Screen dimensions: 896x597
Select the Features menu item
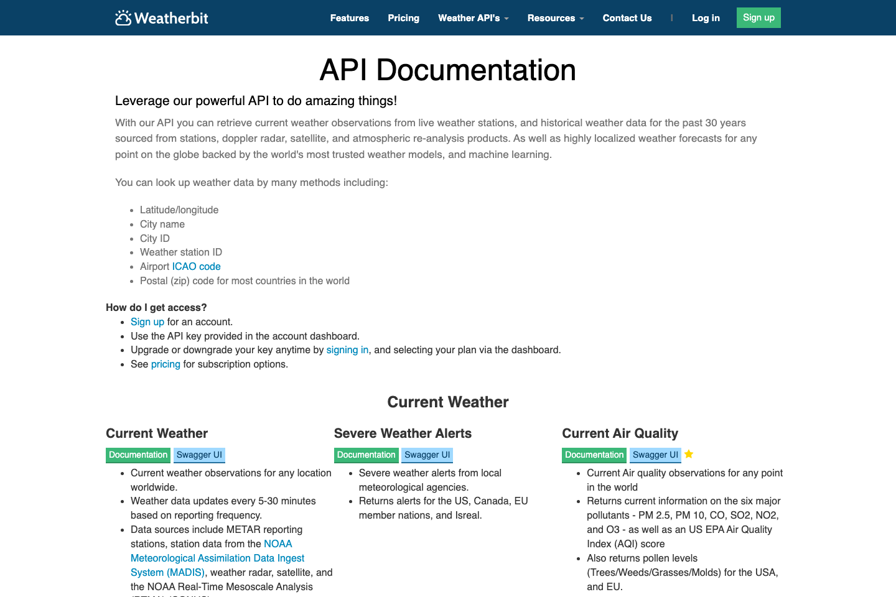pos(349,18)
